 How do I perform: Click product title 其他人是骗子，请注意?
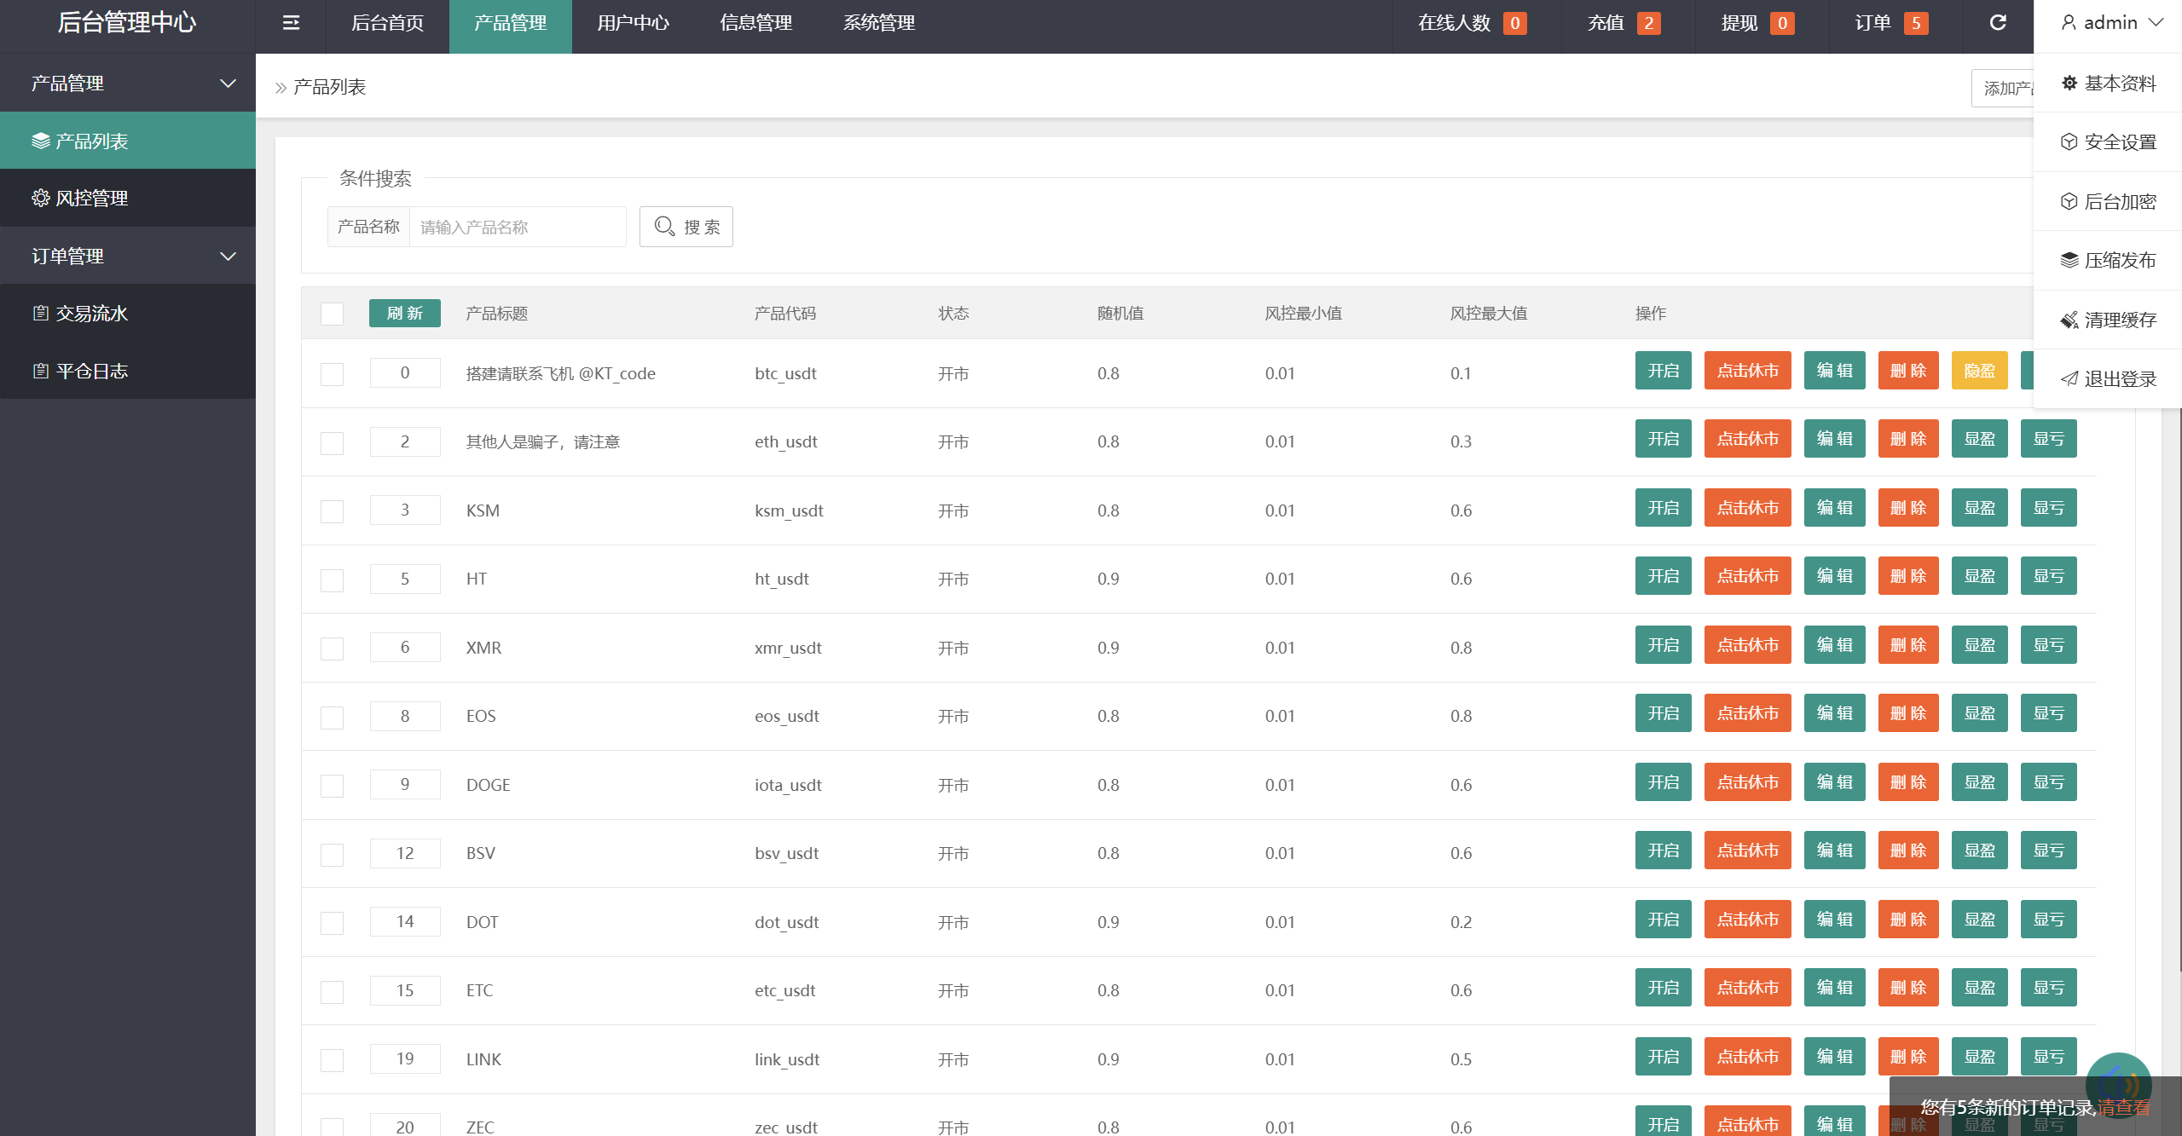(x=543, y=441)
